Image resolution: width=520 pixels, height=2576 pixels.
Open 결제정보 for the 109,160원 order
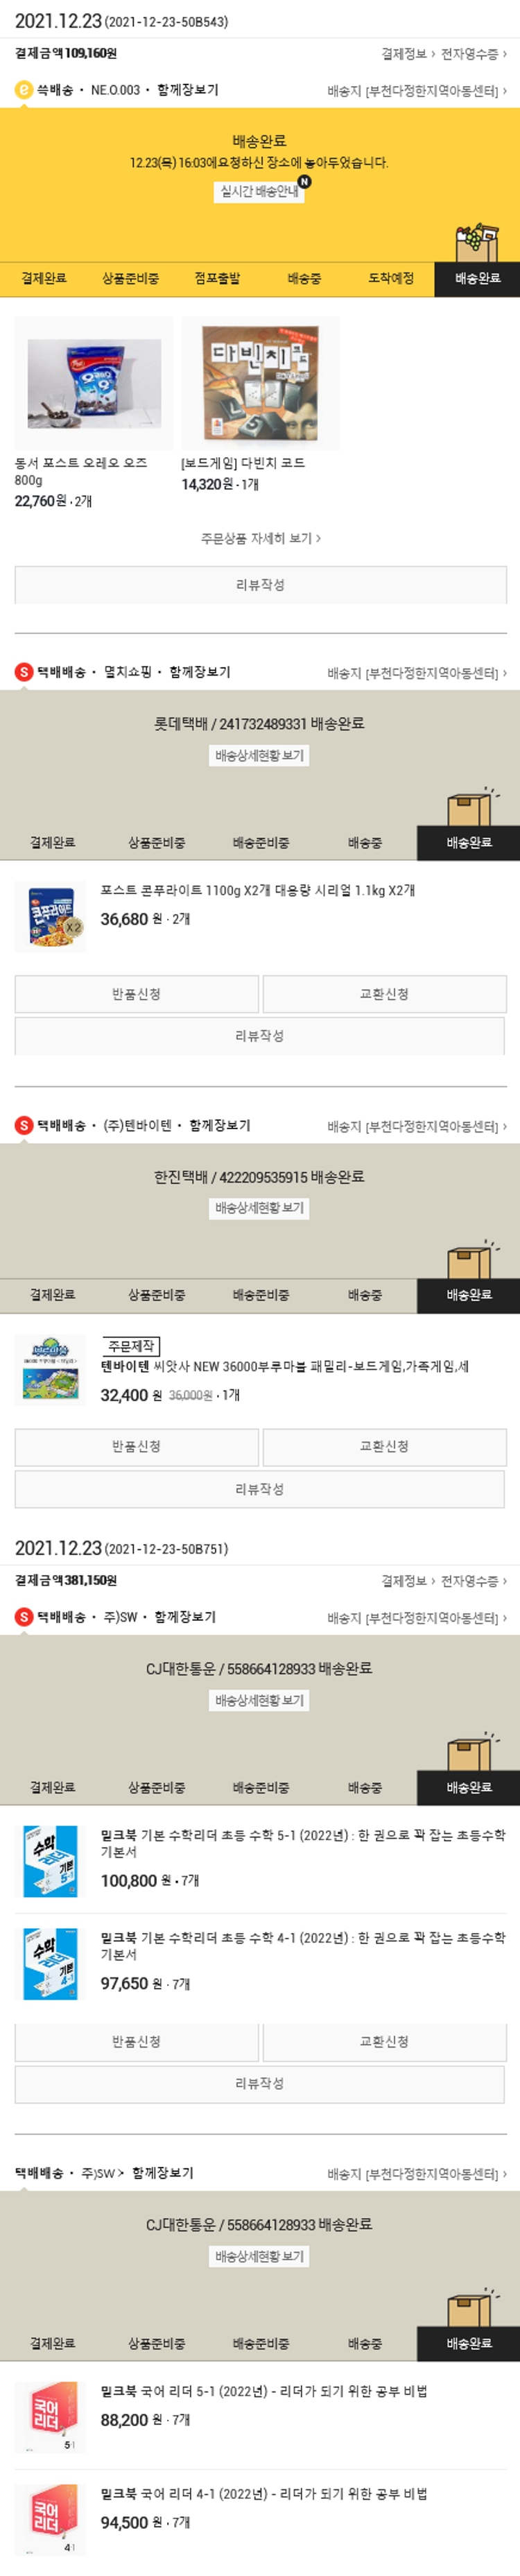407,54
